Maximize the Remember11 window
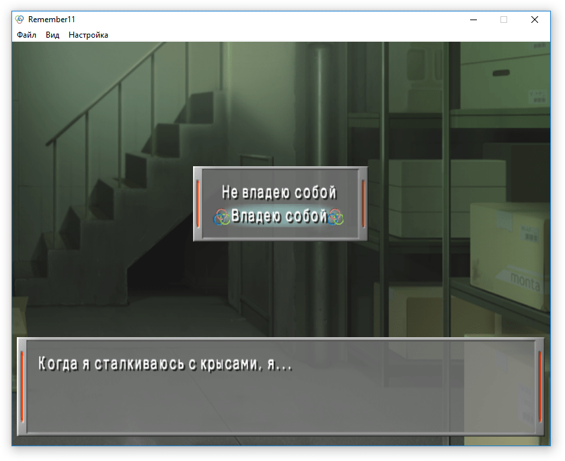 pyautogui.click(x=504, y=20)
